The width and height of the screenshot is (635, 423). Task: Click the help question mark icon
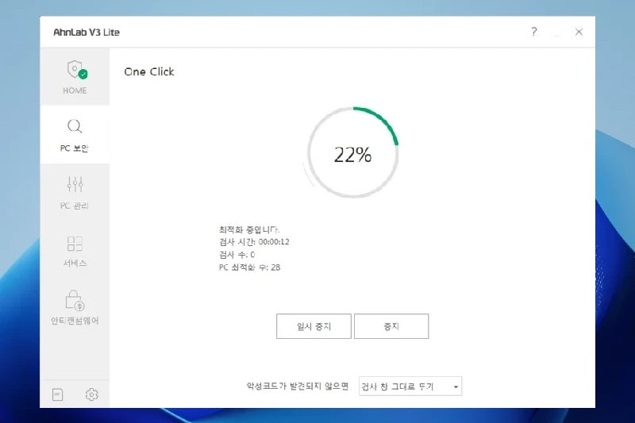pyautogui.click(x=534, y=32)
